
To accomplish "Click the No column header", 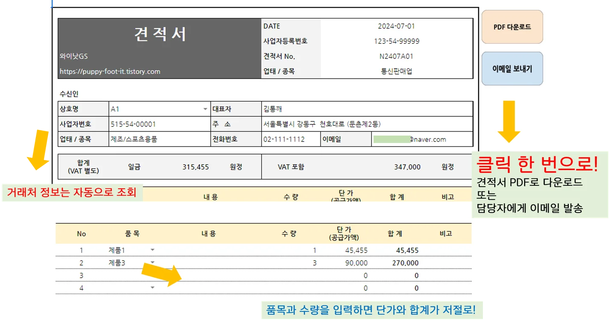I will click(81, 234).
